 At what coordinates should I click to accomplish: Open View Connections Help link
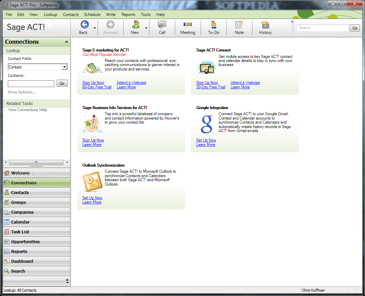(27, 110)
